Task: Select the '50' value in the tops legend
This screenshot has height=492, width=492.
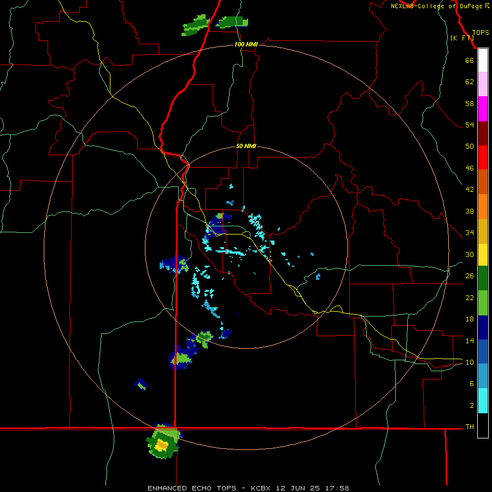Action: pyautogui.click(x=470, y=147)
